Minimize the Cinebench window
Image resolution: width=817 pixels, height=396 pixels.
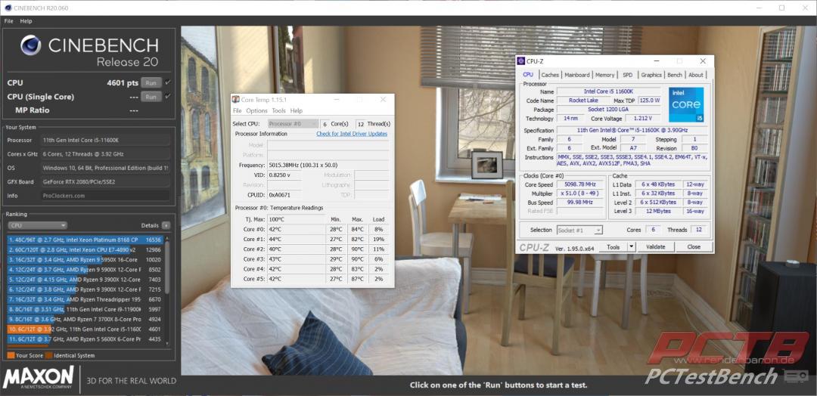758,8
